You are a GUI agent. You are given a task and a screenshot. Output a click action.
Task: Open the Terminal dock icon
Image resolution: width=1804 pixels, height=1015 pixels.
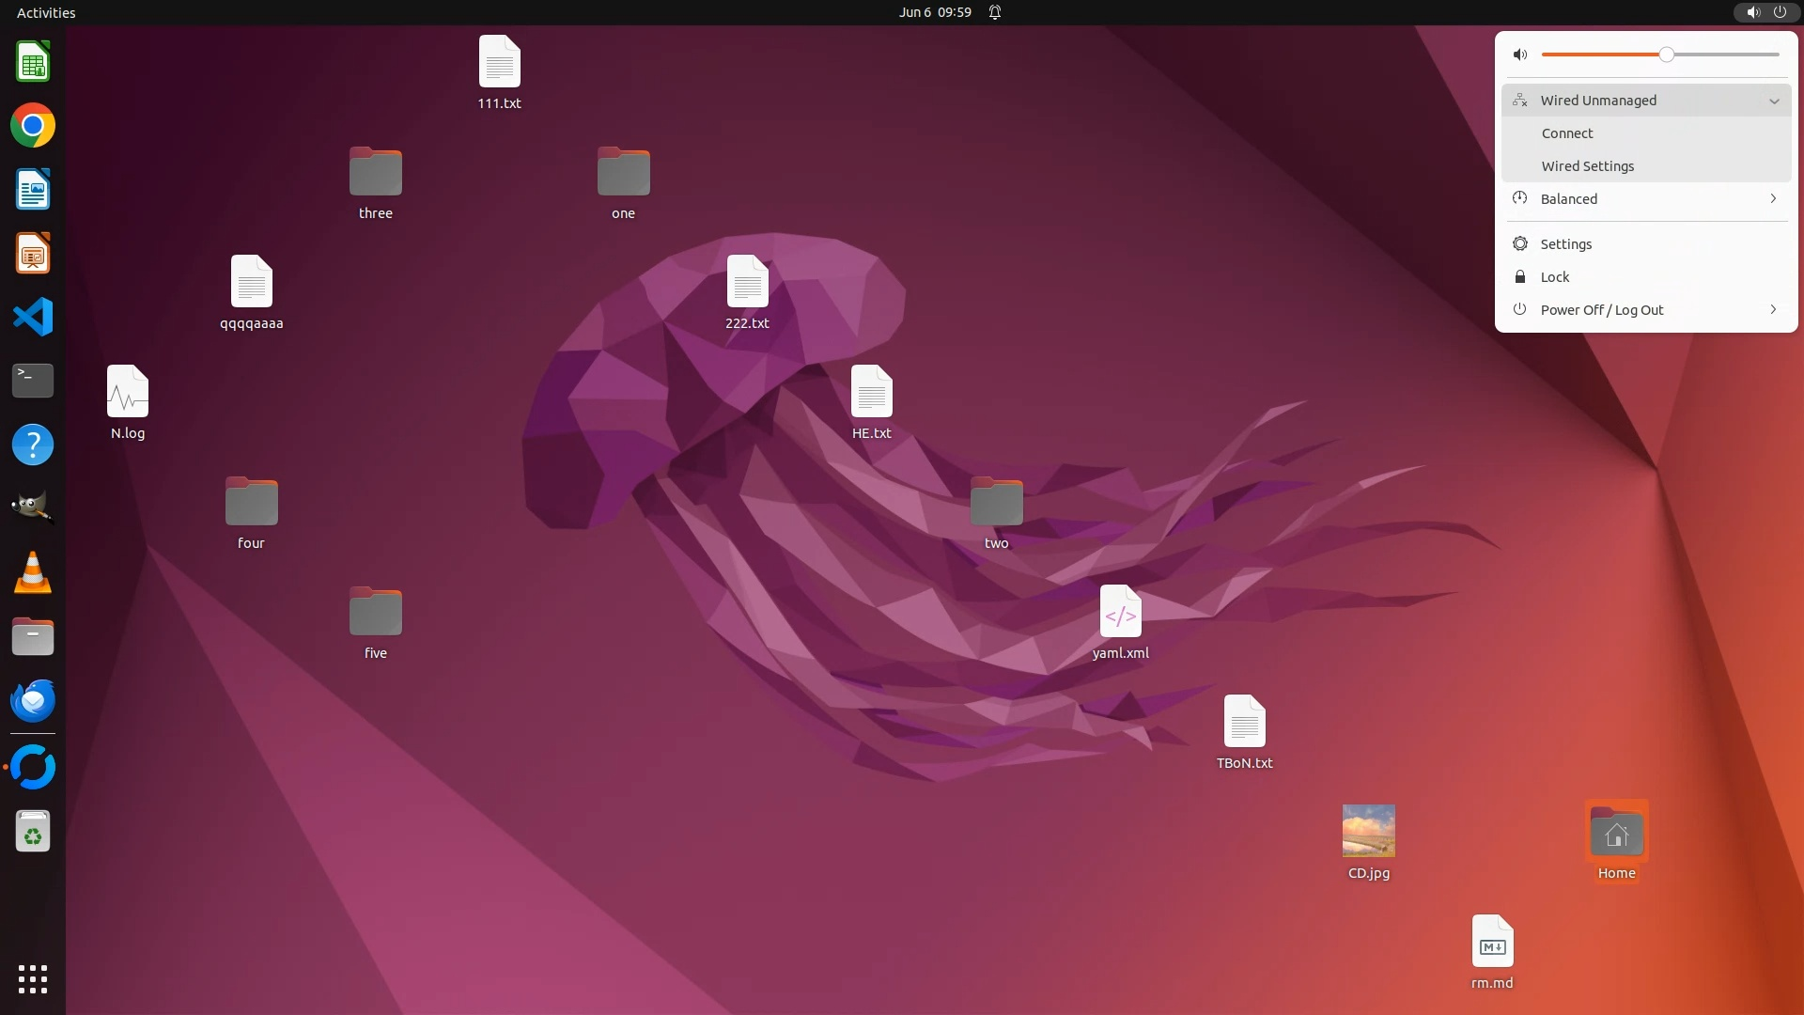point(33,381)
